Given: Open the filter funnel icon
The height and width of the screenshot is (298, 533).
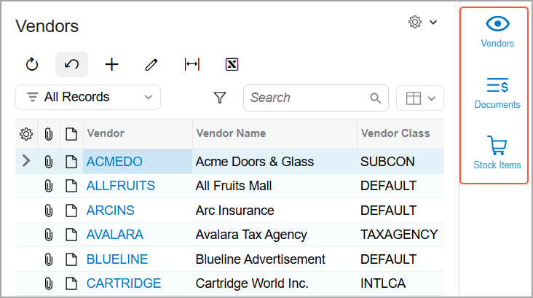Looking at the screenshot, I should [220, 98].
